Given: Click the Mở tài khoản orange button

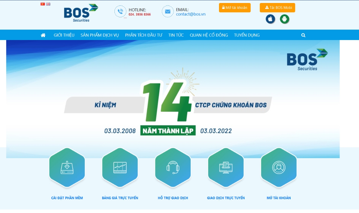Looking at the screenshot, I should [235, 8].
